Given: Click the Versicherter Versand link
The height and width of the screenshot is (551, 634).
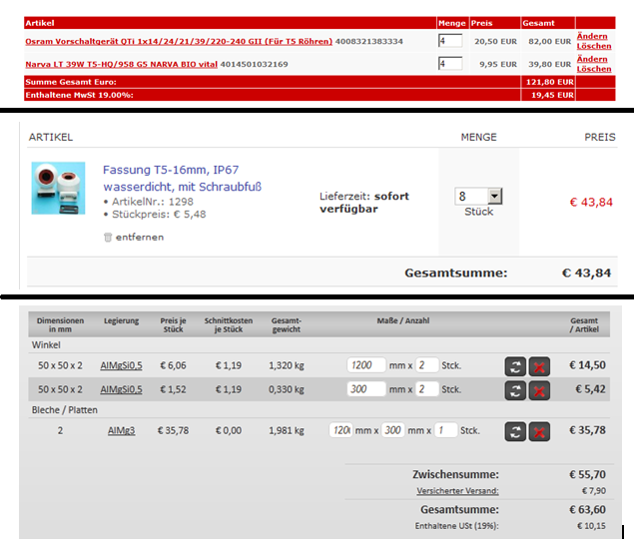Looking at the screenshot, I should tap(457, 491).
